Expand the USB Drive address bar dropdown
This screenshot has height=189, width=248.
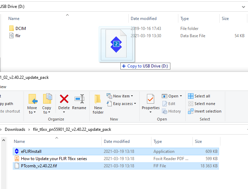click(x=244, y=7)
